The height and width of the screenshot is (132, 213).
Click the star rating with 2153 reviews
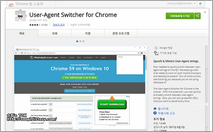point(38,25)
